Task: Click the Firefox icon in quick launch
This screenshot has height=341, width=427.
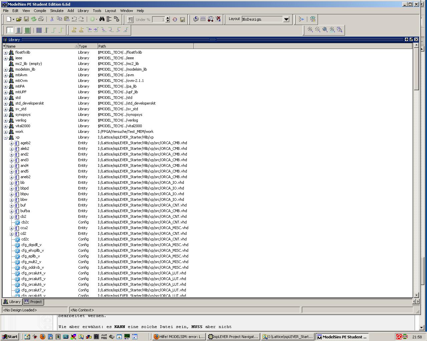Action: (42, 337)
